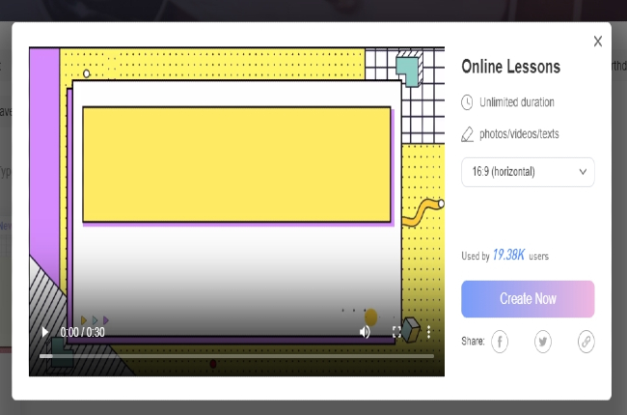Screen dimensions: 627x415
Task: Copy the share link via the chain icon
Action: [586, 341]
